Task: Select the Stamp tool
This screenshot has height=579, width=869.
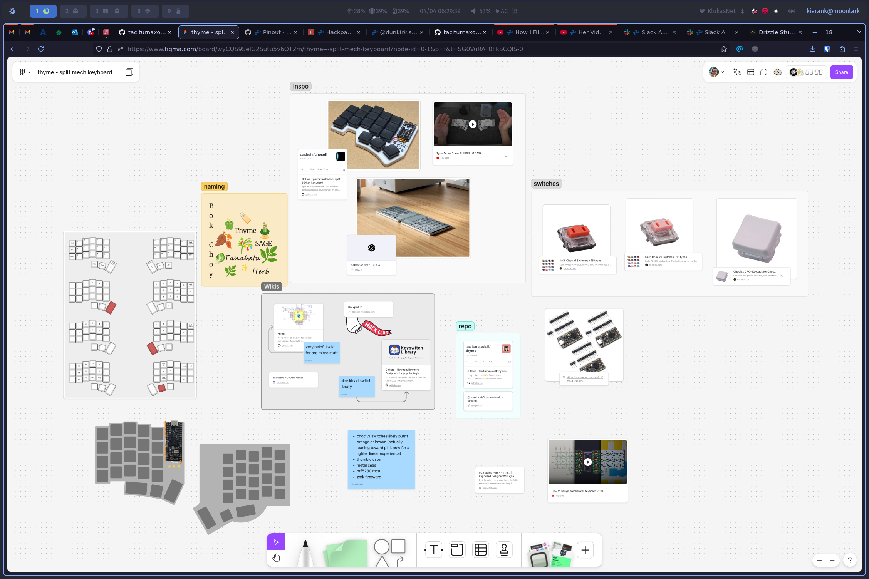Action: click(x=504, y=550)
